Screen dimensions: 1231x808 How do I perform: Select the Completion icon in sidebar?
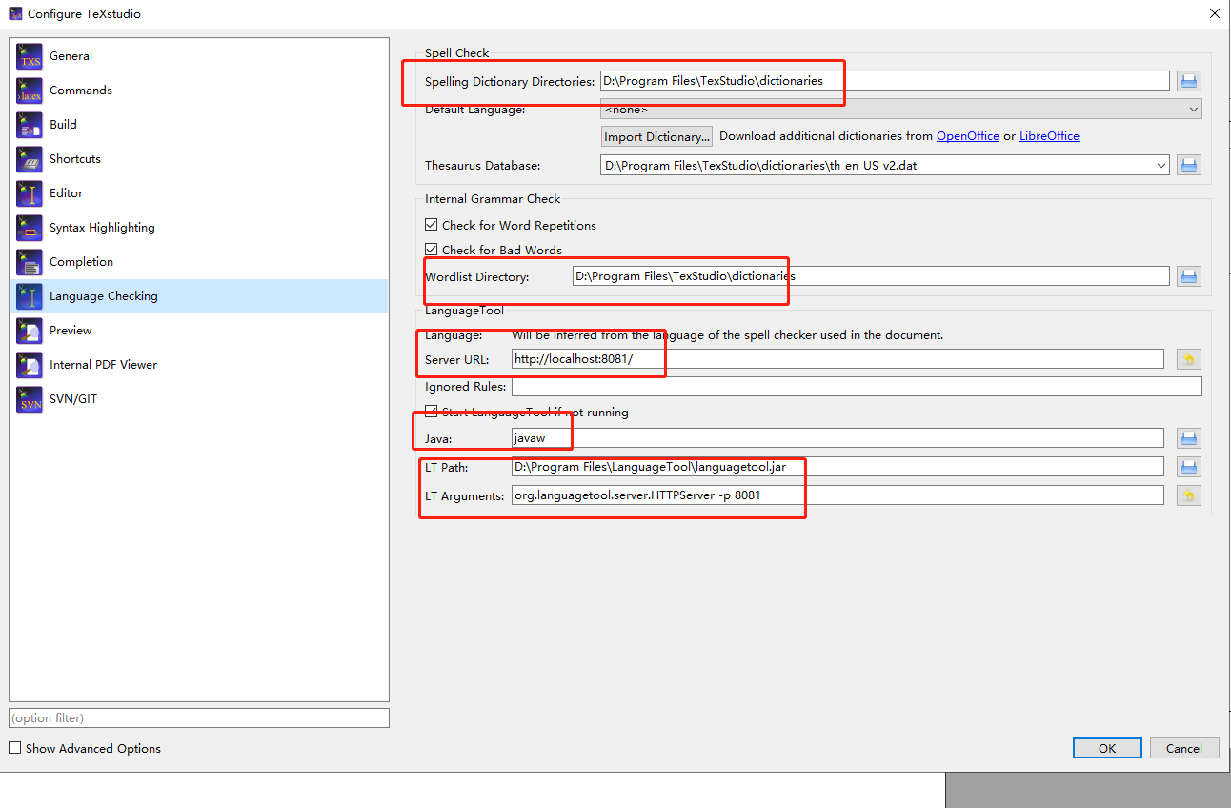[x=30, y=262]
